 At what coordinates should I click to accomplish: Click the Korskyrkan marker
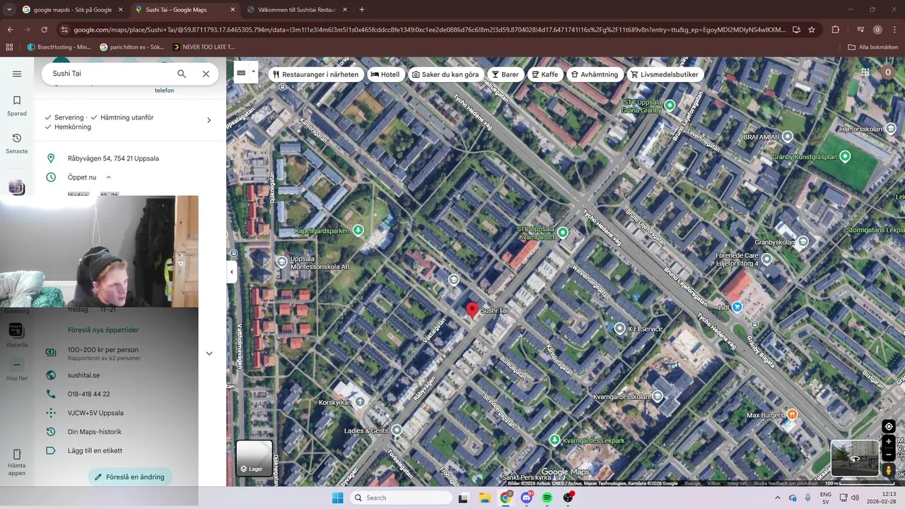360,402
